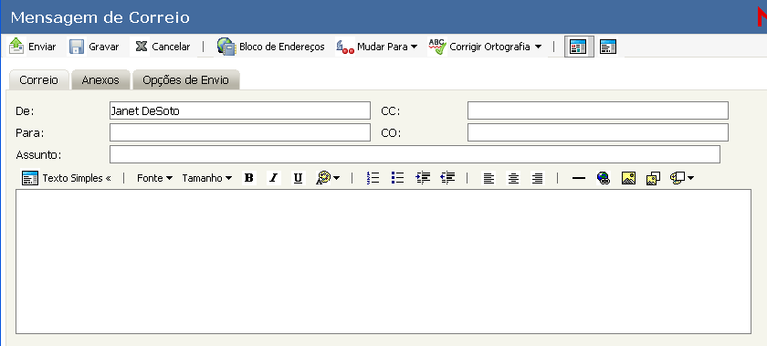Click the second indent icon

click(447, 178)
